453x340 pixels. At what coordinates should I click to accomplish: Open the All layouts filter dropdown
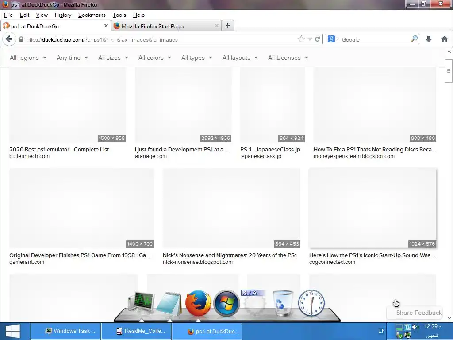tap(240, 58)
